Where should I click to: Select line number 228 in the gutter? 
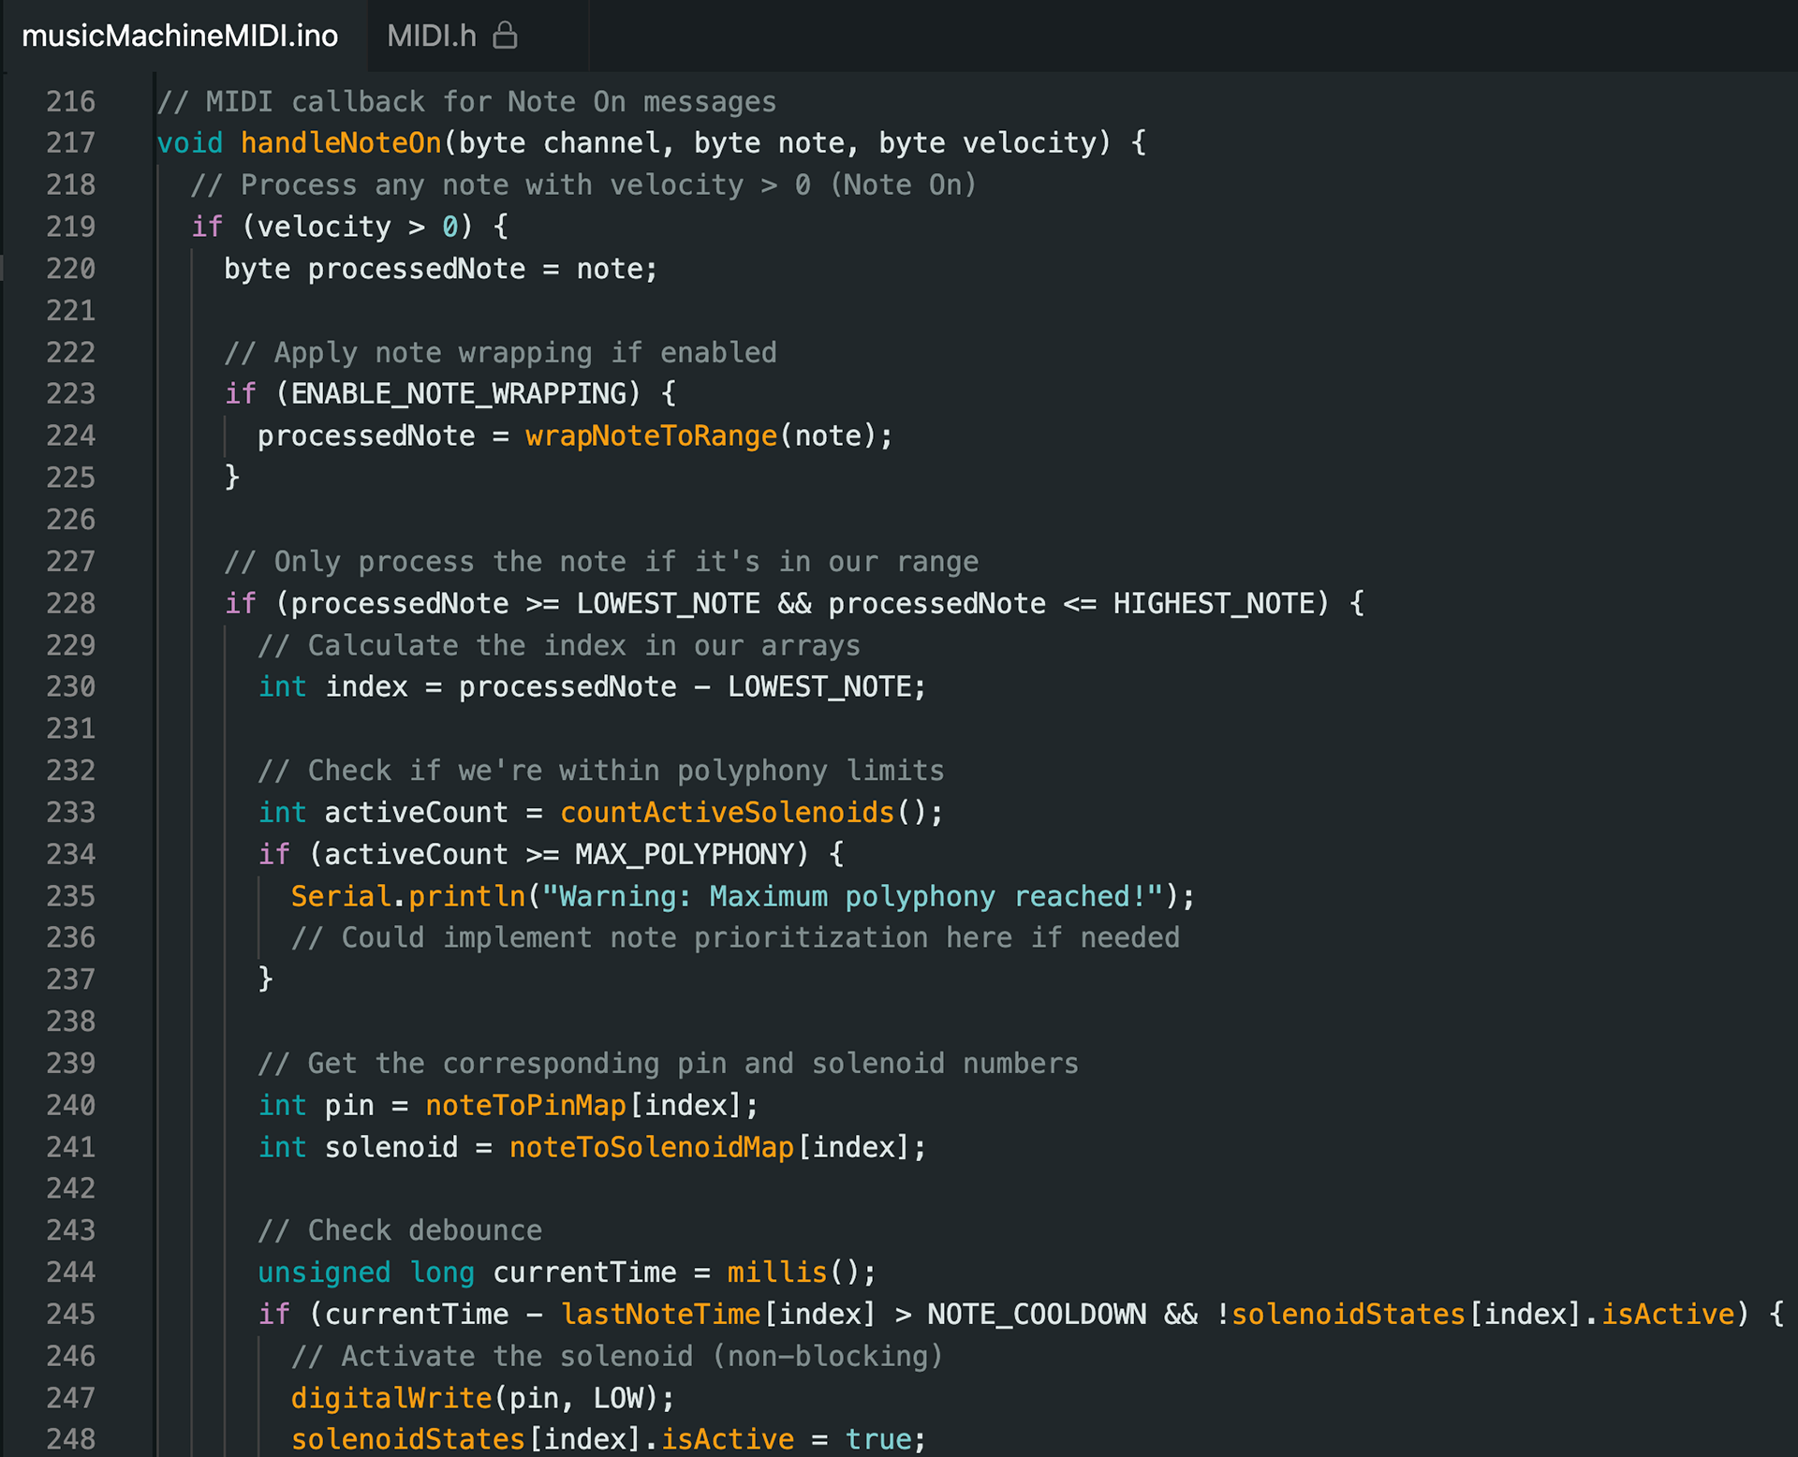click(71, 604)
